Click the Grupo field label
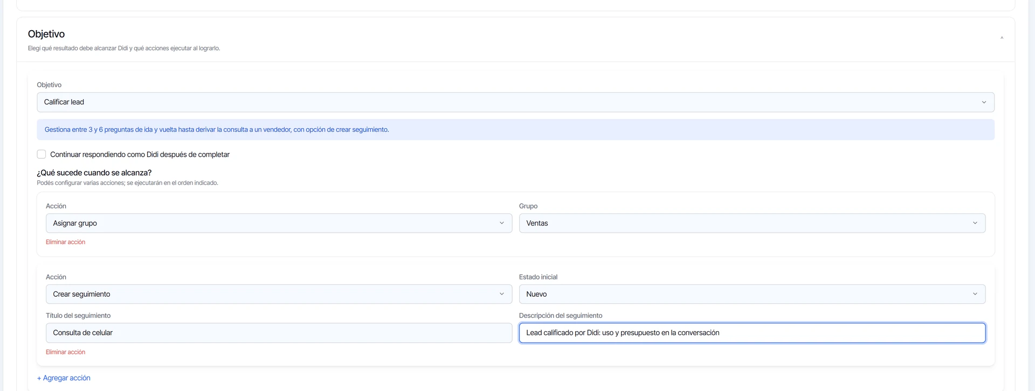1035x391 pixels. [x=528, y=206]
